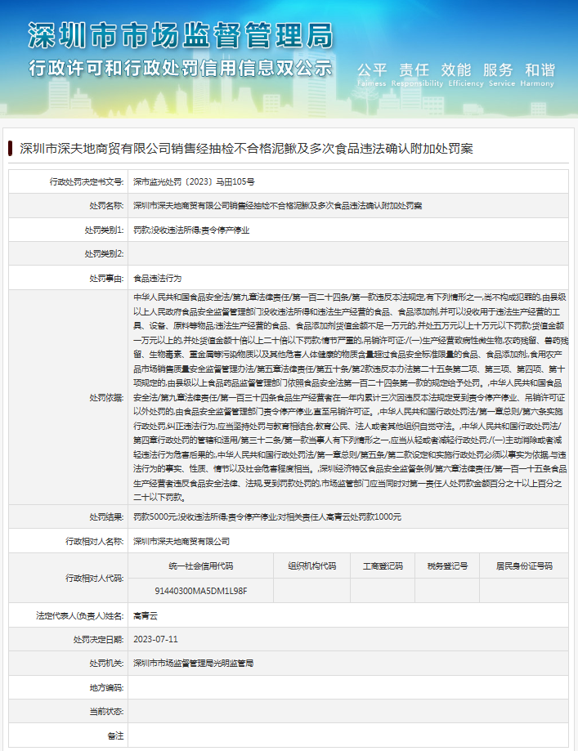The height and width of the screenshot is (751, 578).
Task: Select the case title heading text
Action: pyautogui.click(x=245, y=148)
